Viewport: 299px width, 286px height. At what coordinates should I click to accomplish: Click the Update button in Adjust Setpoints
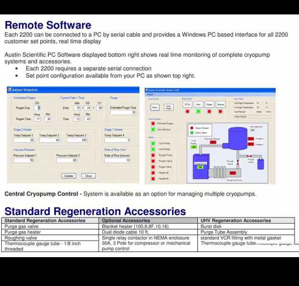pyautogui.click(x=69, y=176)
